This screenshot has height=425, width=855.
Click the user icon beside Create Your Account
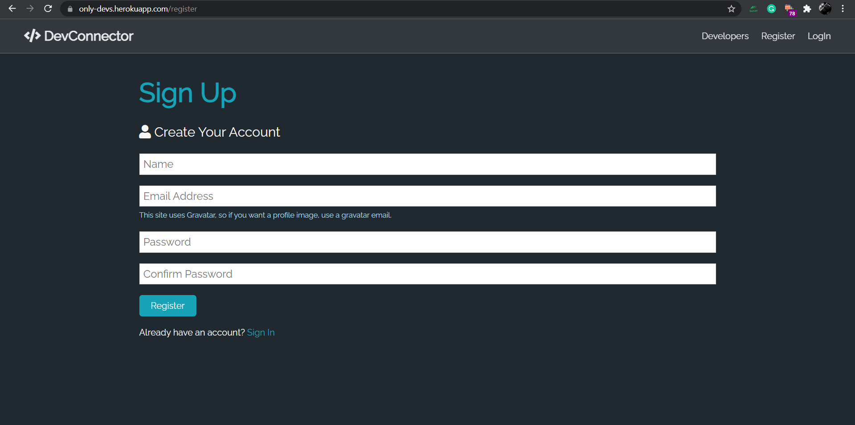(x=145, y=132)
